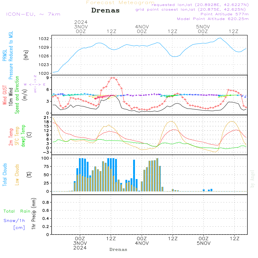Click the '10m Wind' black axis label

pyautogui.click(x=11, y=97)
